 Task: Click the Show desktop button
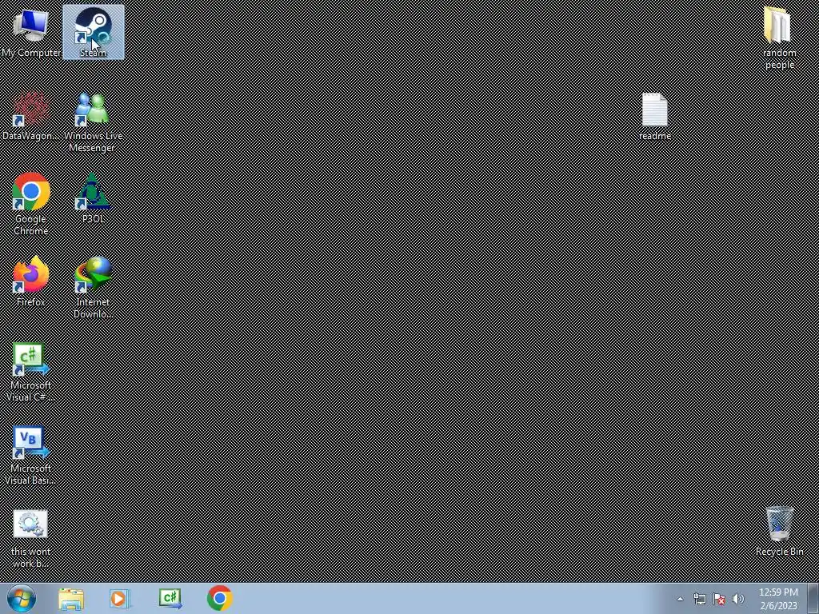813,599
